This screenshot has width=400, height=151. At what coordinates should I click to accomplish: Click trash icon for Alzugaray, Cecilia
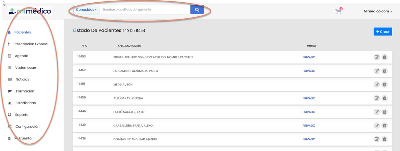pyautogui.click(x=384, y=98)
